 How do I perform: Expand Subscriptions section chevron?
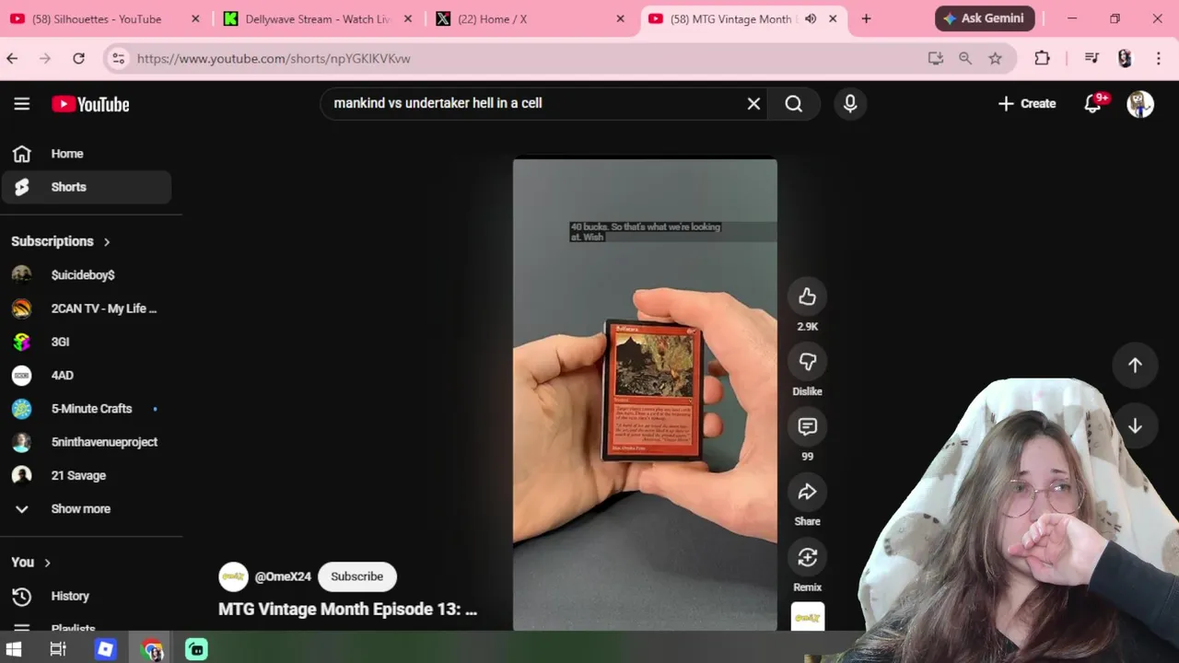click(x=107, y=241)
